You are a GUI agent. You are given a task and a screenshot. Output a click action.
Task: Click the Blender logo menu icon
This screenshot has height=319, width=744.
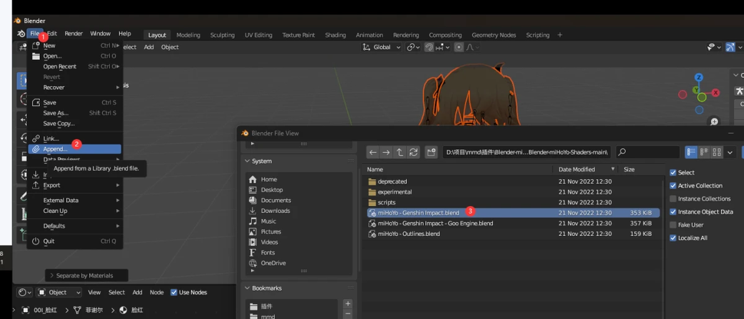21,34
